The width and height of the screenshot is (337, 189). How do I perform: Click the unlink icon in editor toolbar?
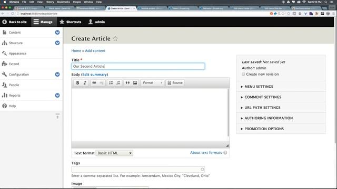tap(102, 83)
